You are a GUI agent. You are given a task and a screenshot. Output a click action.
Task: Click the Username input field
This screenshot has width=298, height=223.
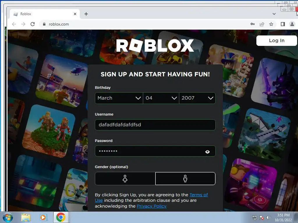[x=155, y=125]
